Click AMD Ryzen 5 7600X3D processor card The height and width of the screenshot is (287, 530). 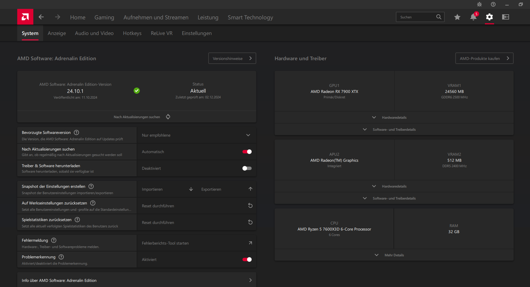[x=334, y=229]
